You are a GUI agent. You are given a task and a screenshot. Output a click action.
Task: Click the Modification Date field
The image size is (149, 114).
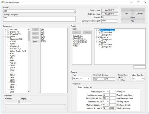click(110, 14)
